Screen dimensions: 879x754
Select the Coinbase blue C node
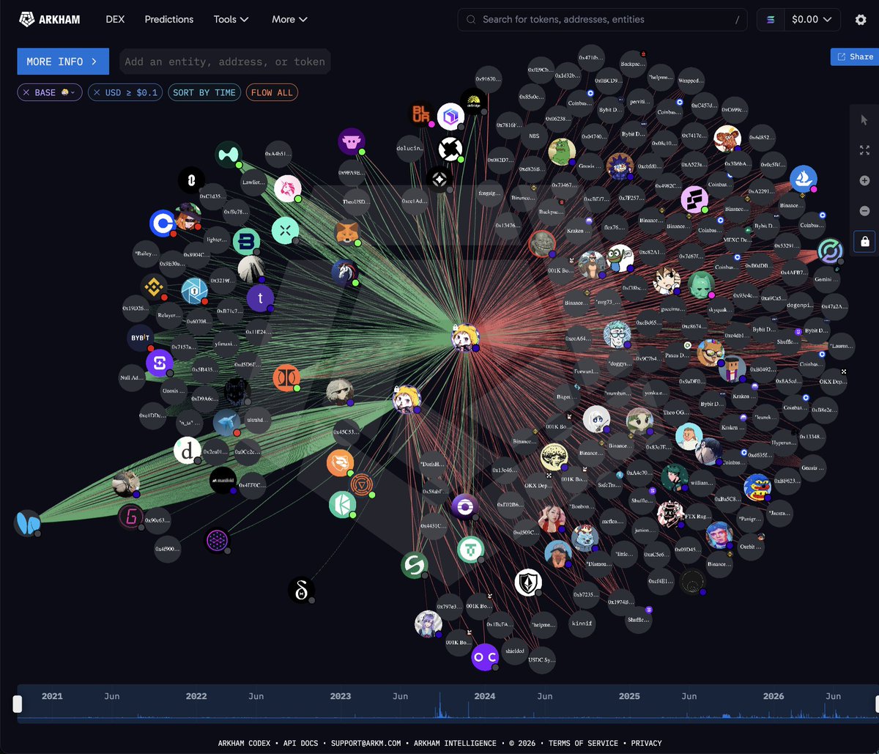163,224
